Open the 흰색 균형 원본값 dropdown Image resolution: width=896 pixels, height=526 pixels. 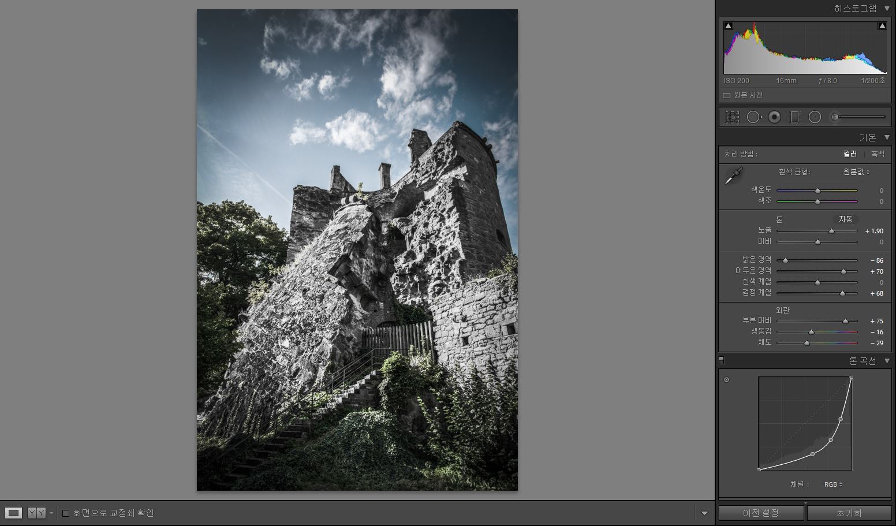(x=856, y=171)
